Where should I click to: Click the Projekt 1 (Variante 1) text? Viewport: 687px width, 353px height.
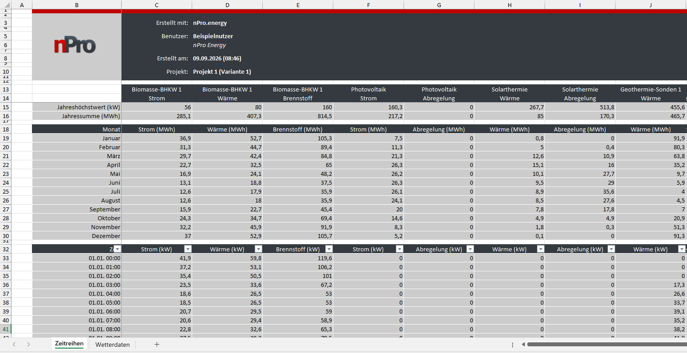click(222, 71)
